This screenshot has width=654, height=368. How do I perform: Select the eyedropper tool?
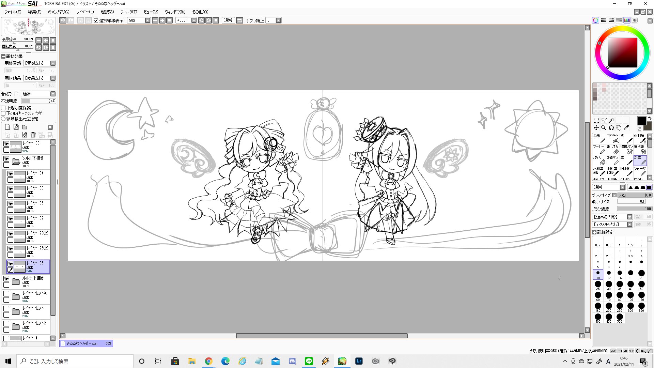tap(626, 128)
